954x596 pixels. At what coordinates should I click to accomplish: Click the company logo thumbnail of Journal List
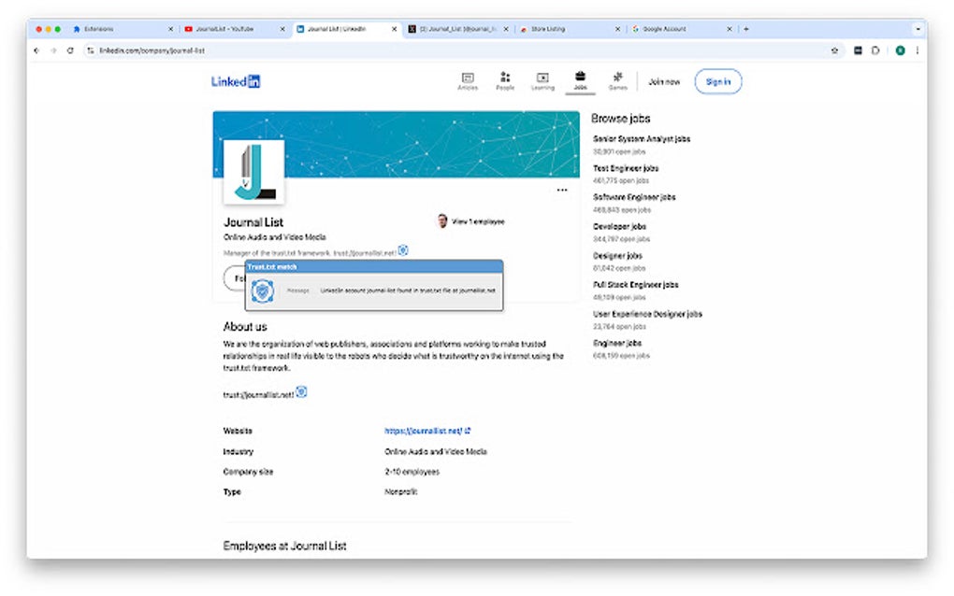pyautogui.click(x=253, y=174)
